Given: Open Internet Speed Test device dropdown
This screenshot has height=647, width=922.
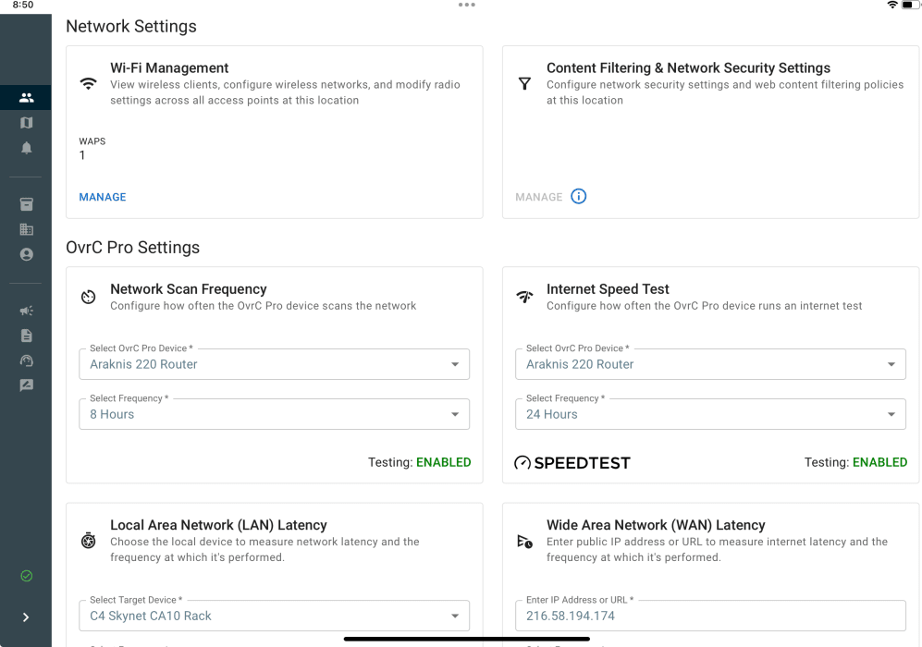Looking at the screenshot, I should [x=709, y=364].
